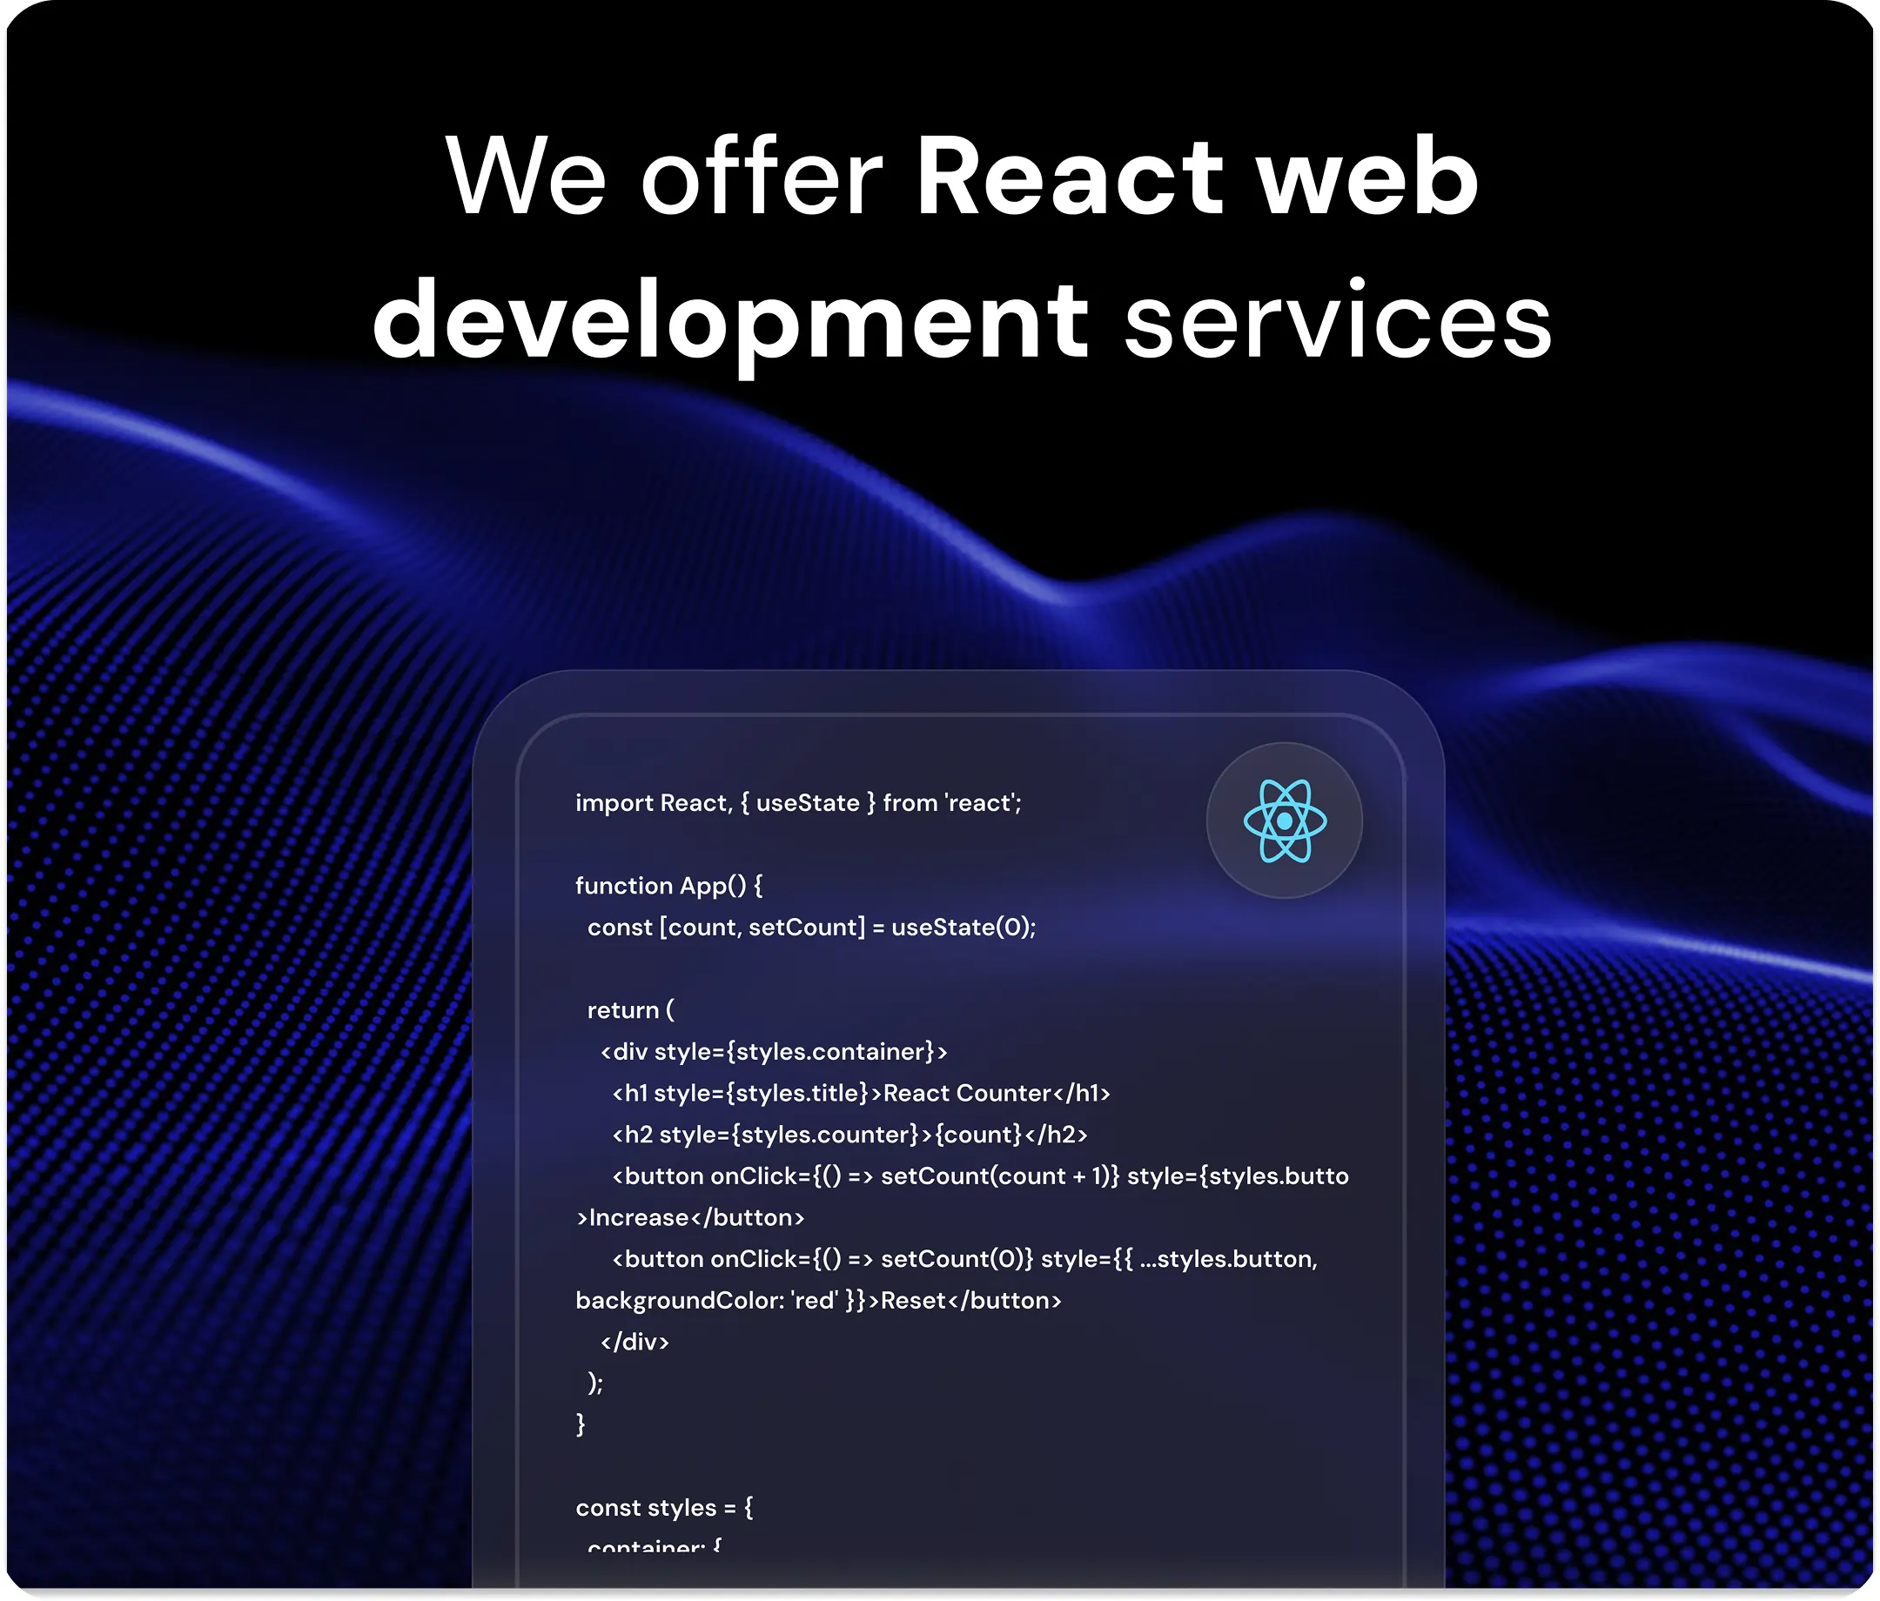Click the React atom logo icon
This screenshot has height=1601, width=1880.
point(1284,820)
